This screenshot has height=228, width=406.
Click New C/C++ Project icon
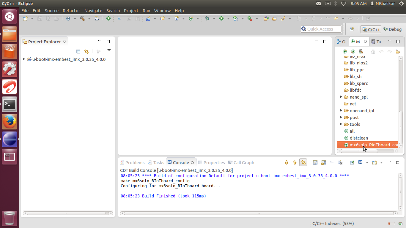pyautogui.click(x=148, y=18)
